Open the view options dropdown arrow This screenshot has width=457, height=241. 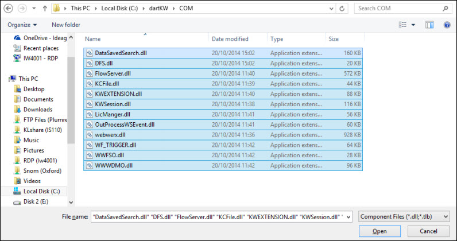[x=413, y=25]
